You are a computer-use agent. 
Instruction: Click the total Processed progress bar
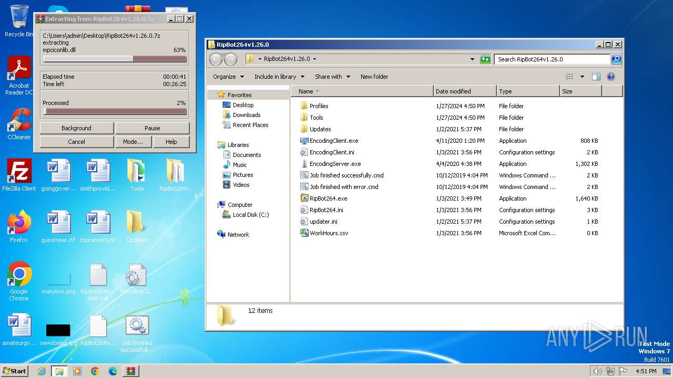point(115,111)
